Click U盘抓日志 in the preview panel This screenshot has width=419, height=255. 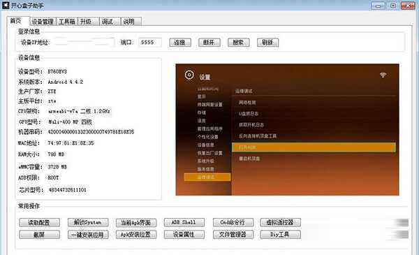tap(249, 114)
